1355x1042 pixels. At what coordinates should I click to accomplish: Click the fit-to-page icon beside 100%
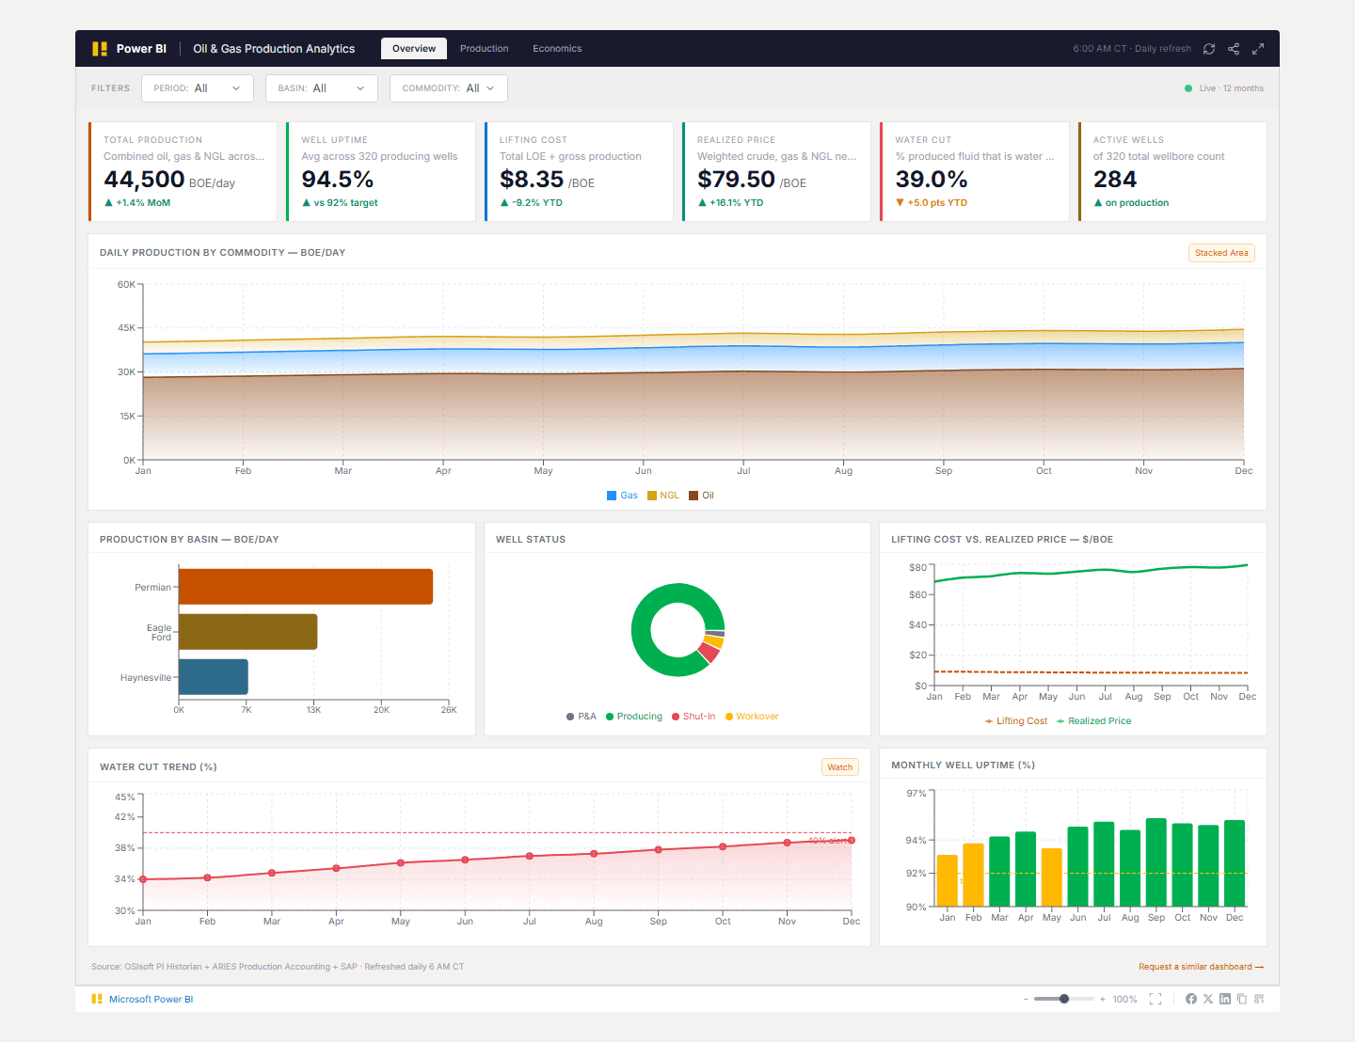(1156, 999)
